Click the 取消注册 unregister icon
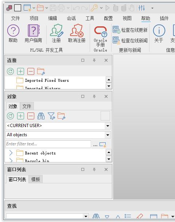 coord(77,30)
